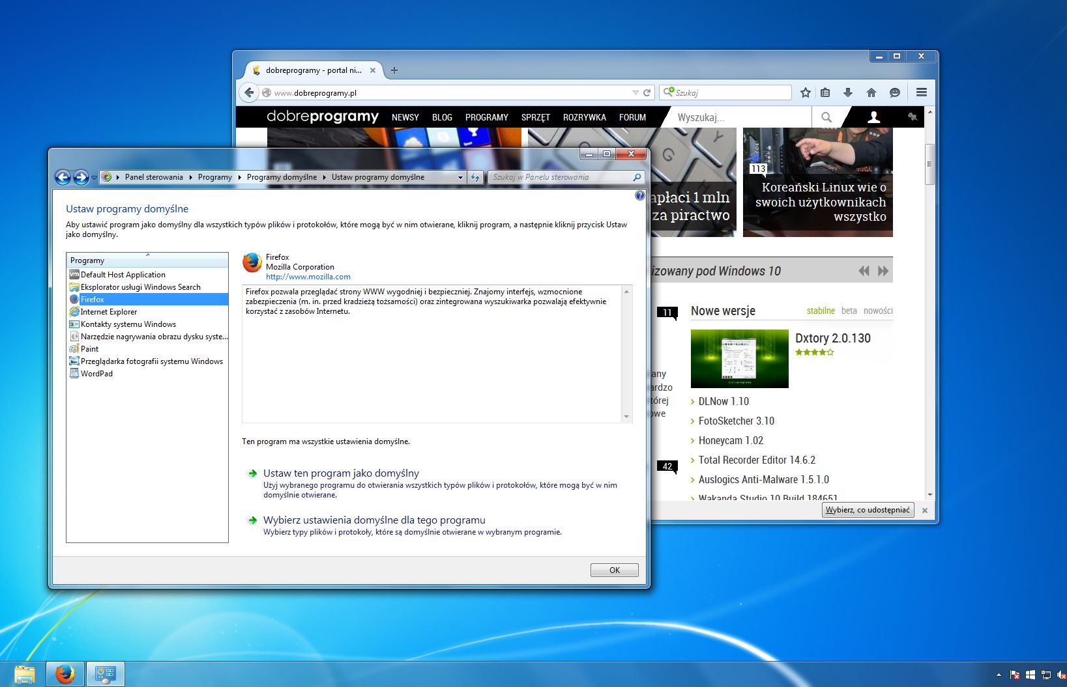Open the http://www.mozilla.org link

pos(308,276)
